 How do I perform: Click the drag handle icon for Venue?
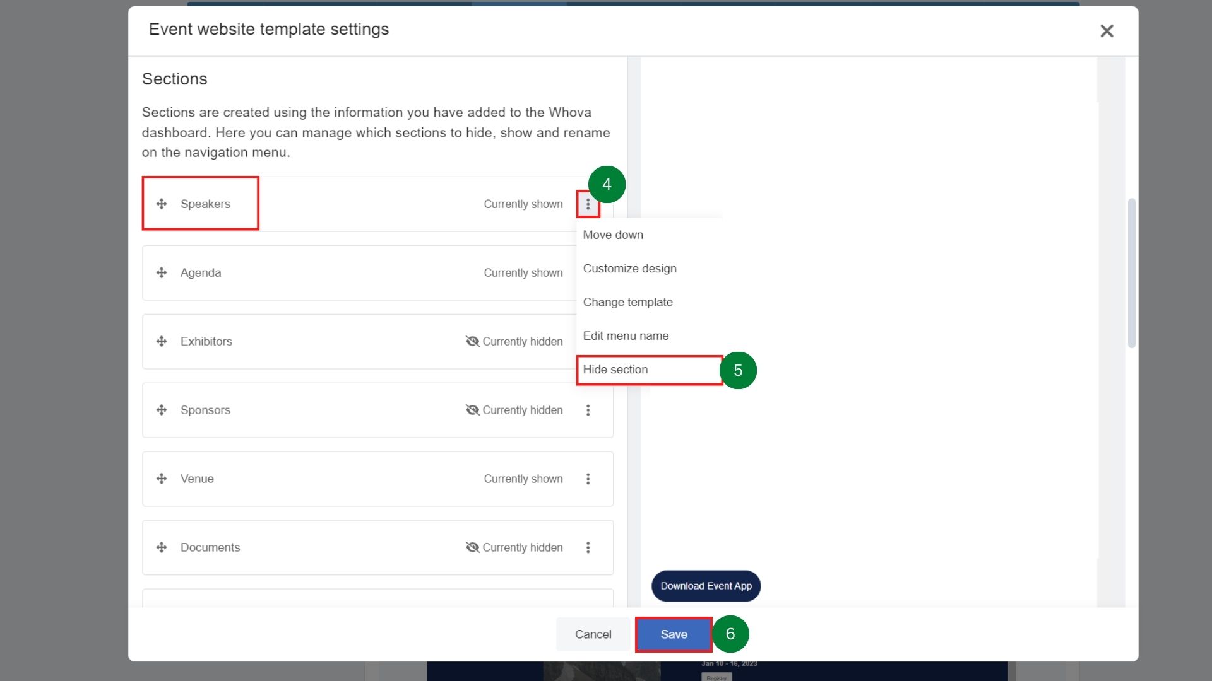(x=162, y=479)
